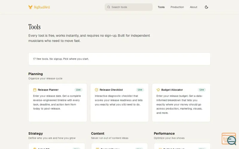Click the Strategy section heading

pos(36,134)
